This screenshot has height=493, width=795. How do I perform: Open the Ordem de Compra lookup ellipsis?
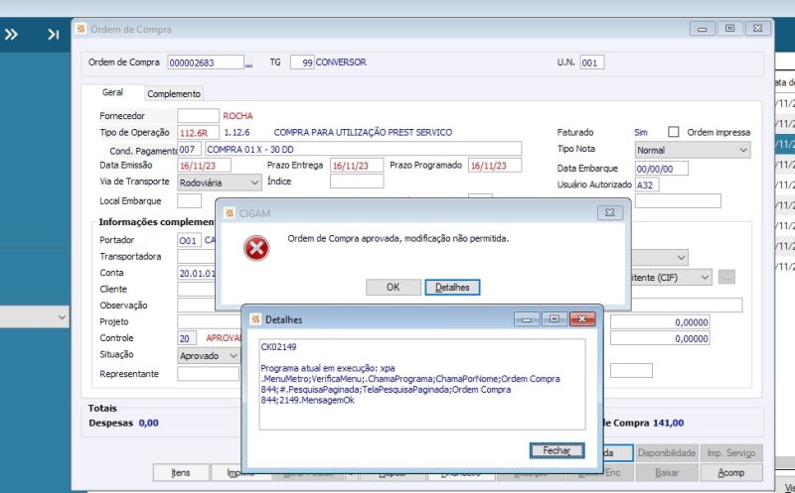[248, 63]
